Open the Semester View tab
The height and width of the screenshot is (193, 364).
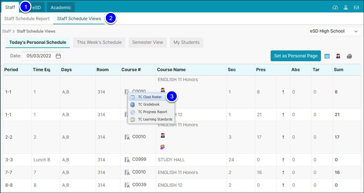(147, 42)
